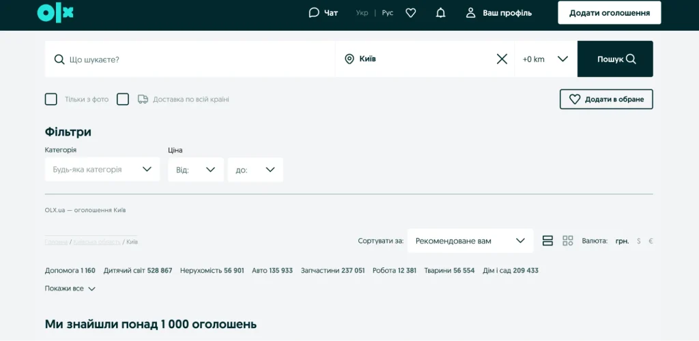
Task: Enable the Доставка по всій країні checkbox
Action: 123,100
